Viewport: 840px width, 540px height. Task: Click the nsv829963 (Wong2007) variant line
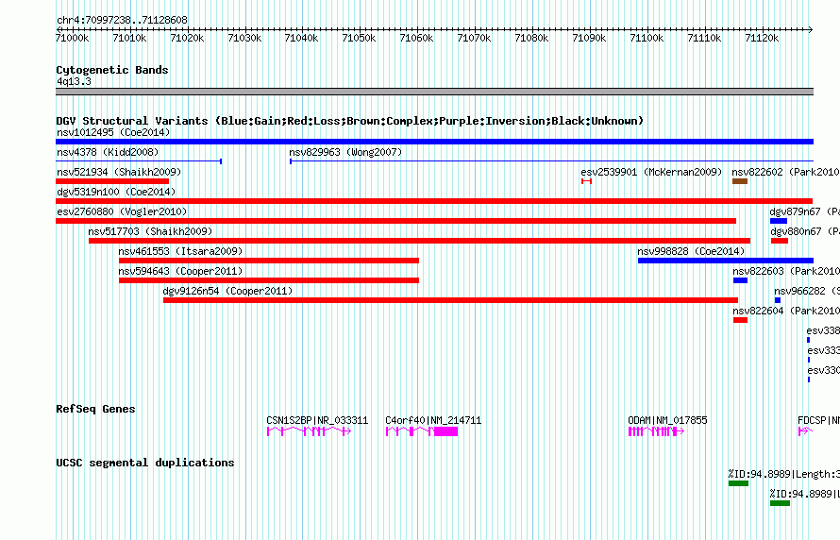coord(551,161)
